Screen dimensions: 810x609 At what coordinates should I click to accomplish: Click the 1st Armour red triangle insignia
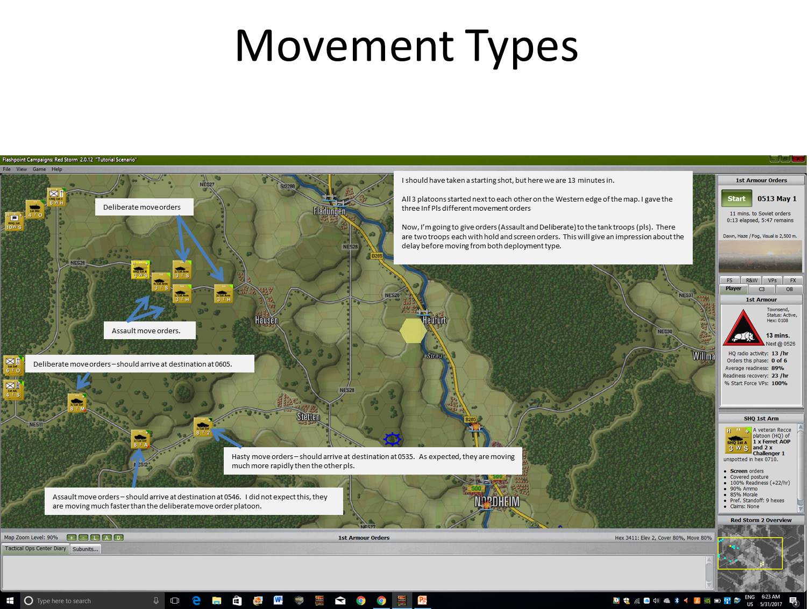coord(743,327)
